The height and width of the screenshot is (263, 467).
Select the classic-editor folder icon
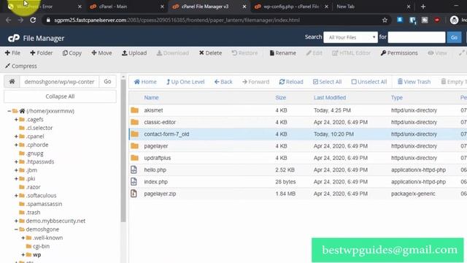point(134,122)
